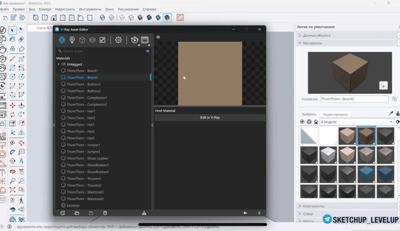Image resolution: width=400 pixels, height=231 pixels.
Task: Click the left arrow at editor bottom
Action: pyautogui.click(x=245, y=213)
